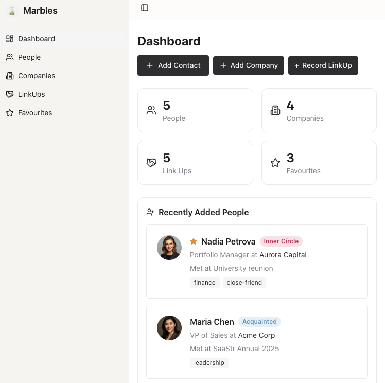Click the orange favourite star beside Nadia Petrova
The image size is (385, 383).
(194, 241)
